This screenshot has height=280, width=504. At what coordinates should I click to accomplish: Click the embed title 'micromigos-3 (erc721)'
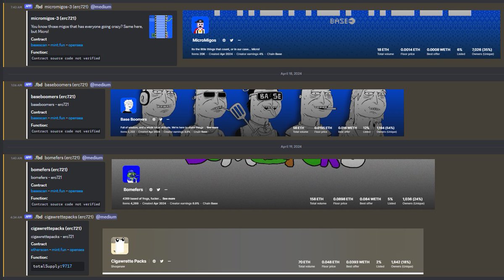tap(54, 18)
